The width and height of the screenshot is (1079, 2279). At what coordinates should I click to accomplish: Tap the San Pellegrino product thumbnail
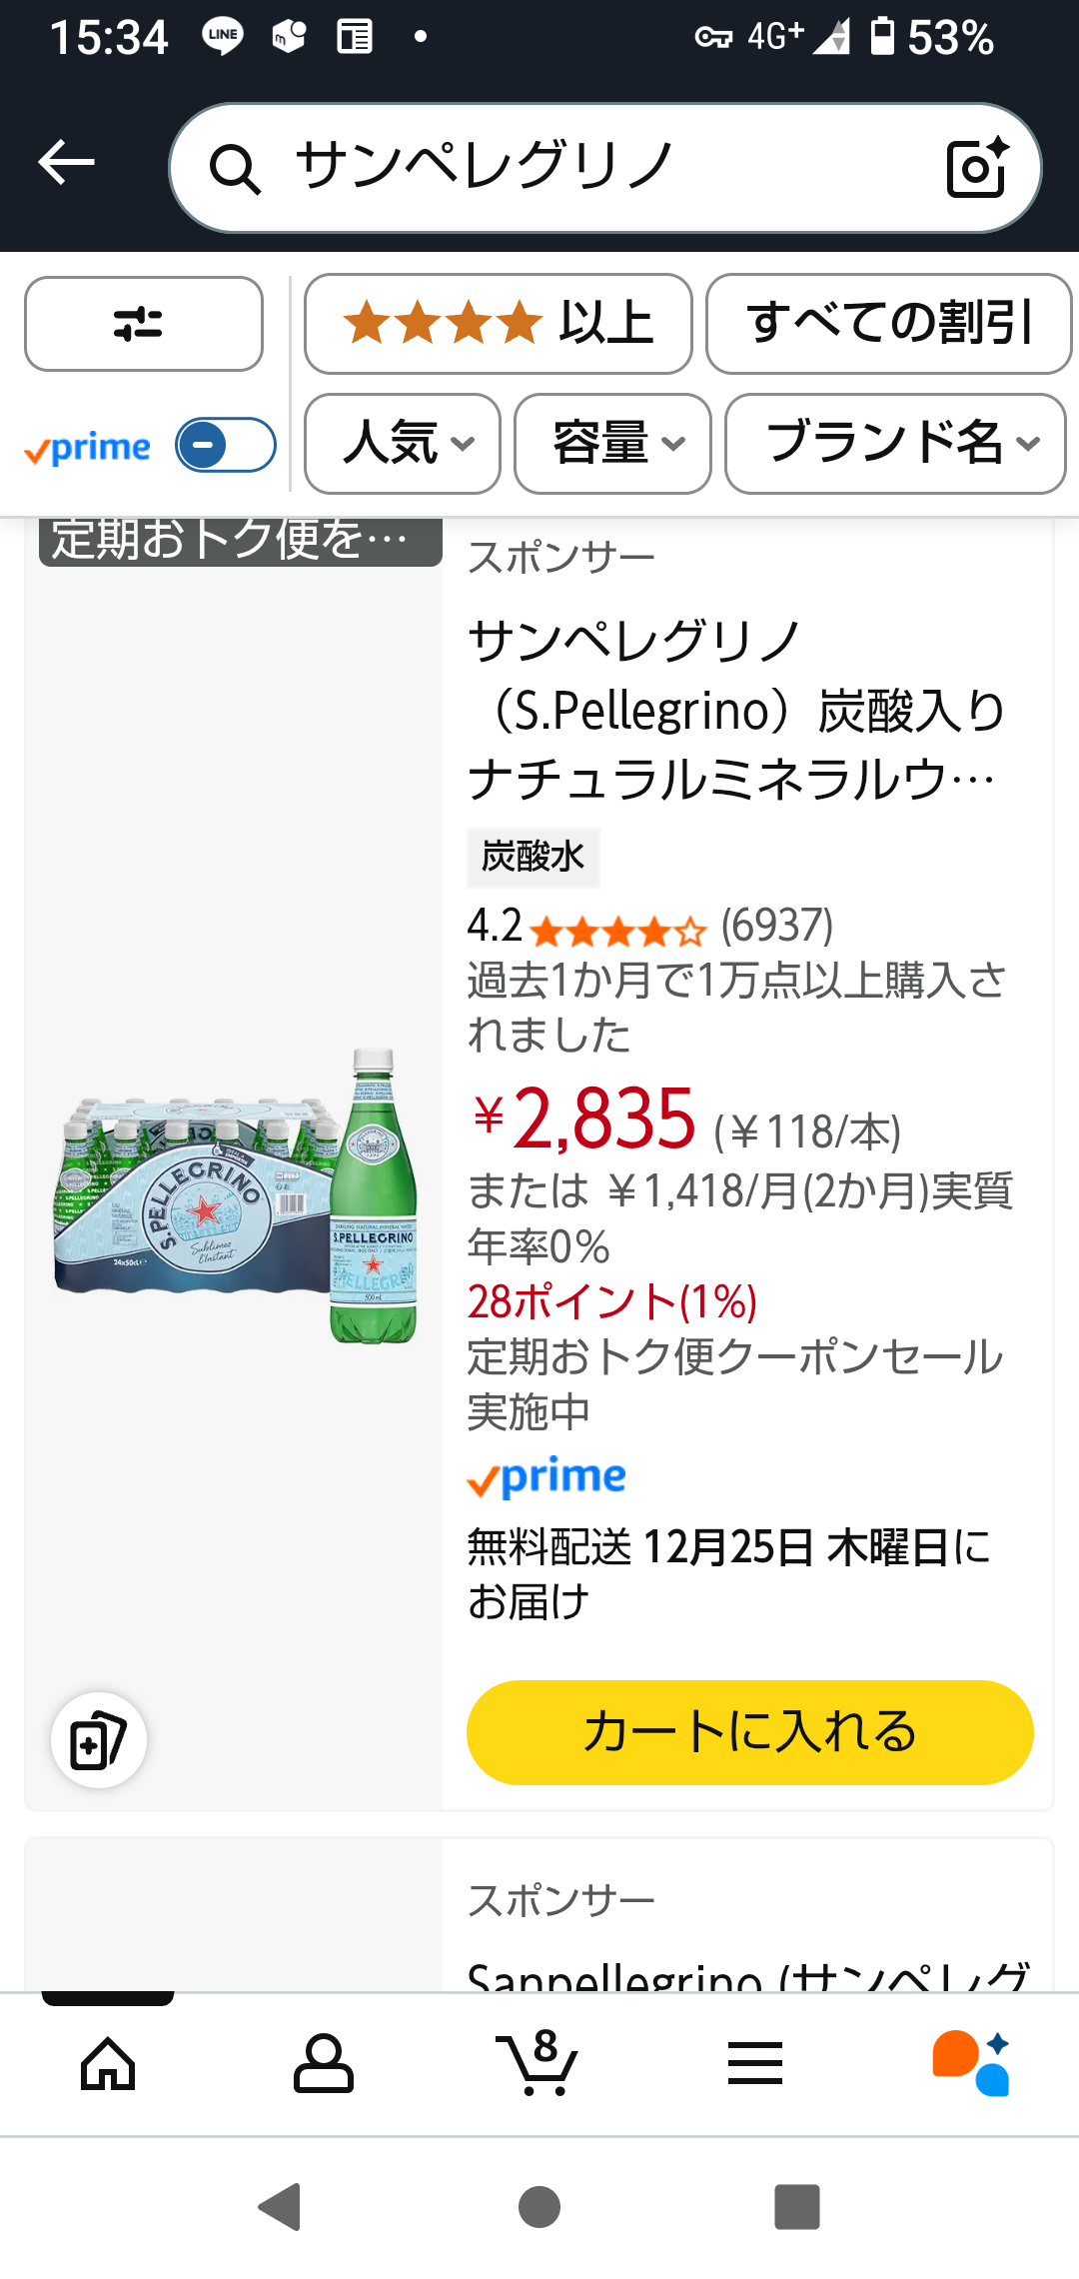click(x=236, y=1194)
